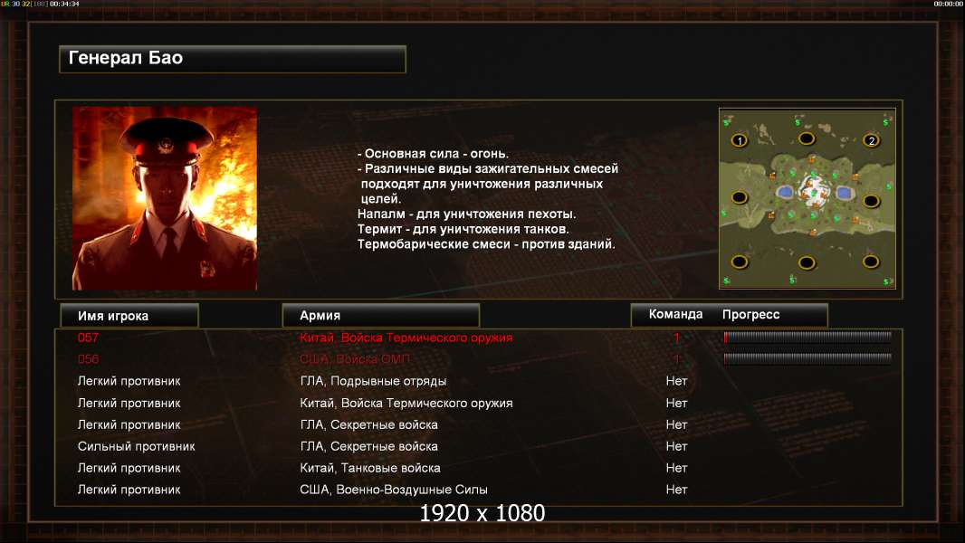Select the Сильный противник row
Image resolution: width=965 pixels, height=543 pixels.
[479, 446]
